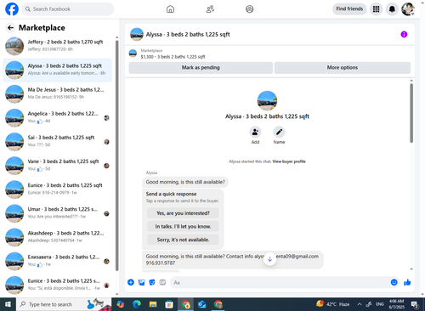This screenshot has height=311, width=425.
Task: Click the Facebook logo icon
Action: (x=12, y=9)
